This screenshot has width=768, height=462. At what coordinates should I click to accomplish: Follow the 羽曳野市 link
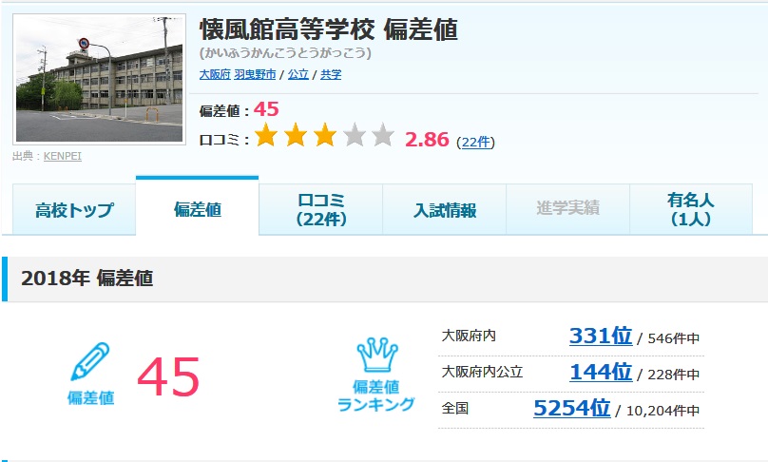tap(255, 74)
